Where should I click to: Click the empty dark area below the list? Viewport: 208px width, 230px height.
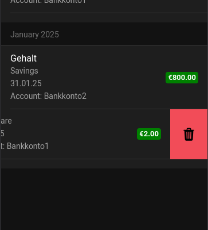click(x=104, y=200)
